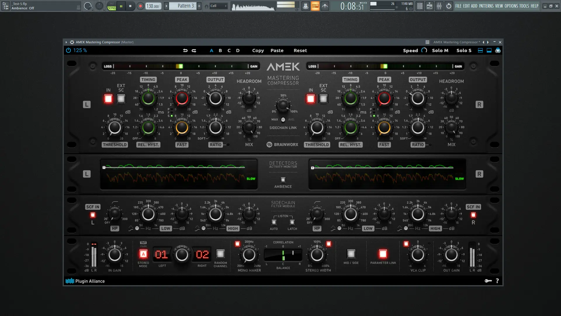Click the Reset button
Screen dimensions: 561x316
pos(300,50)
